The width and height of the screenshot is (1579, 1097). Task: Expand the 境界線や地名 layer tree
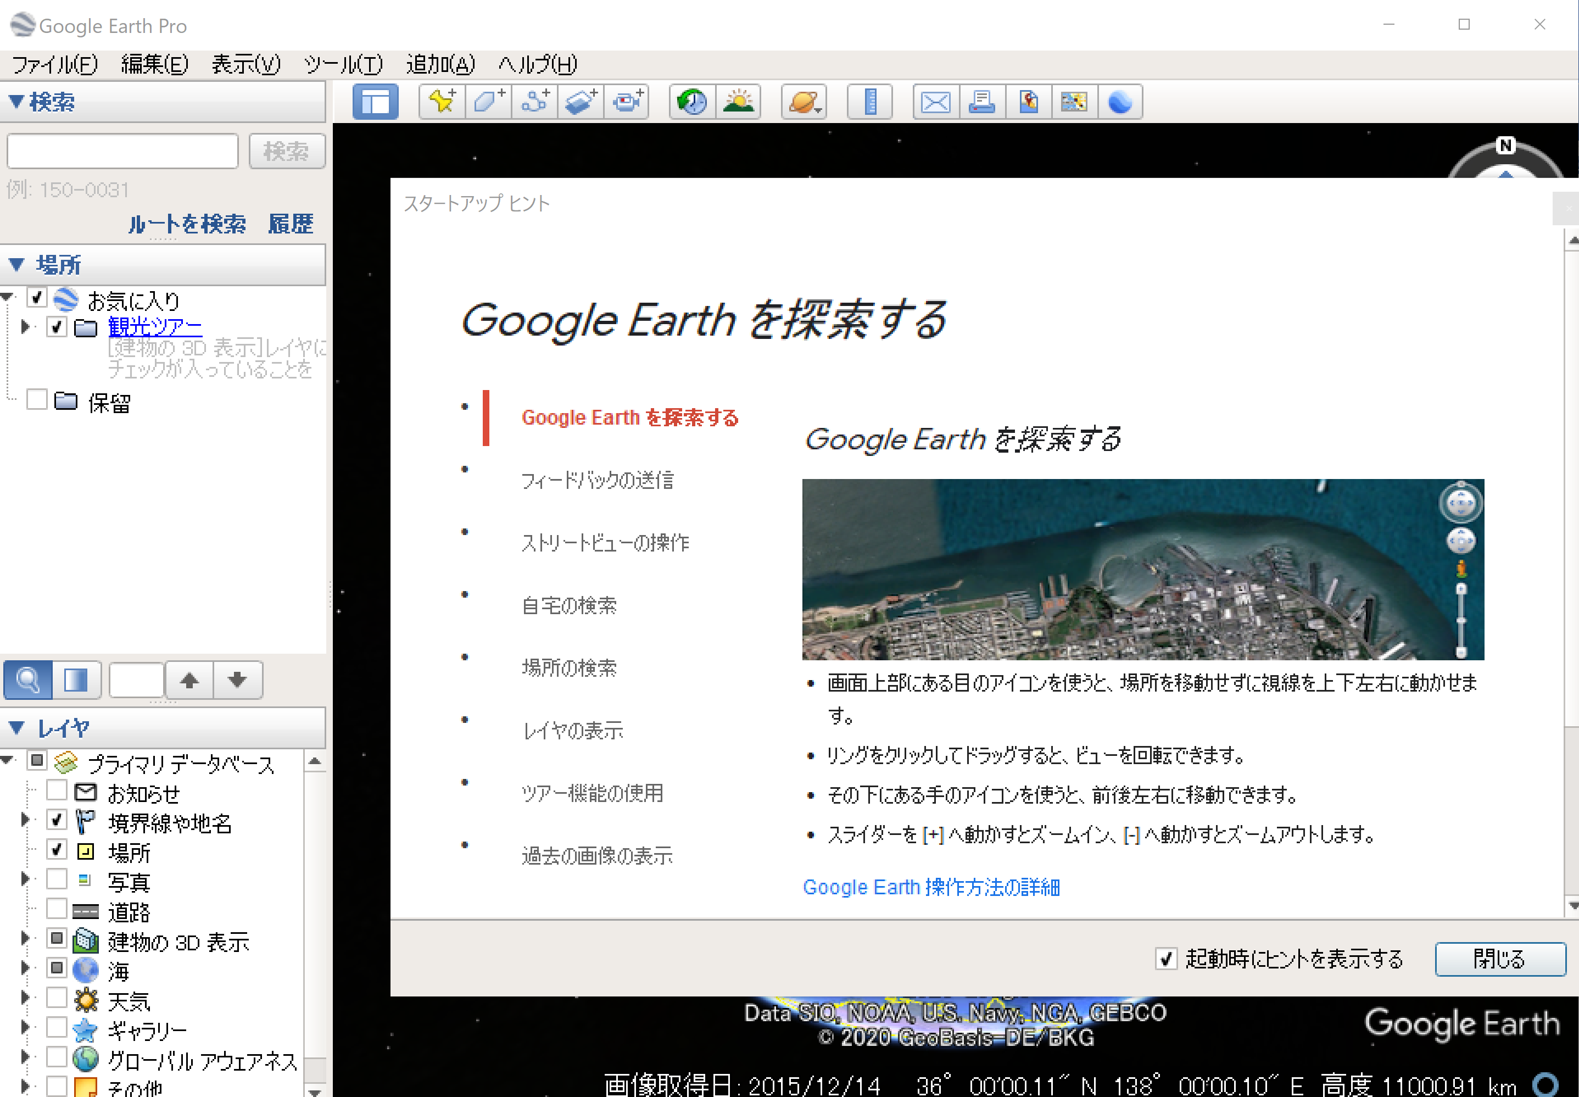25,819
